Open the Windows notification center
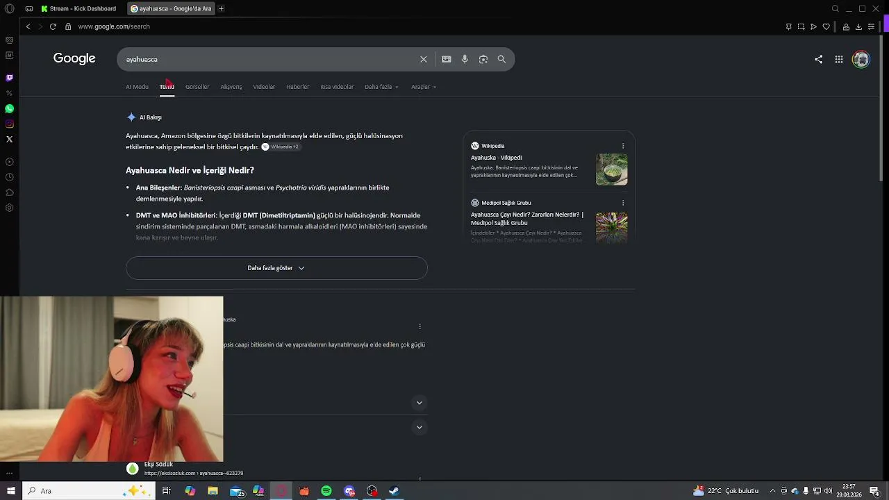This screenshot has height=500, width=889. 874,491
